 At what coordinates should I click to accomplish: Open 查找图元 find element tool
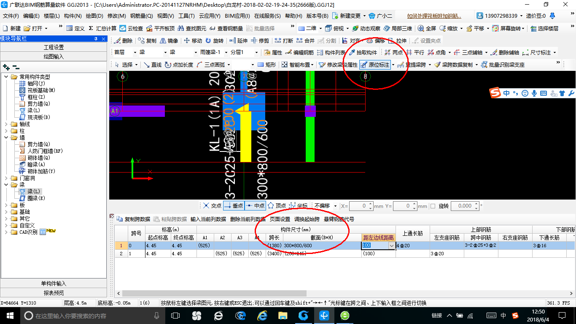click(x=192, y=28)
